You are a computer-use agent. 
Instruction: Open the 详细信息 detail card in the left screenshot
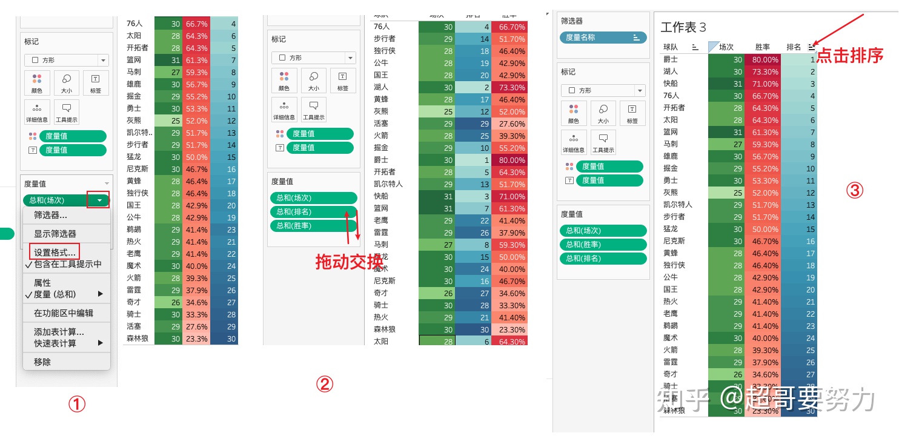click(x=37, y=113)
